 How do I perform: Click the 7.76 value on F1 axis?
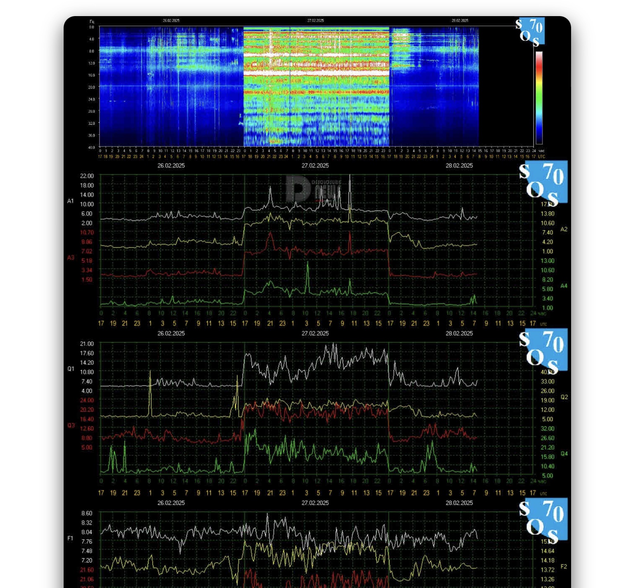click(x=87, y=541)
